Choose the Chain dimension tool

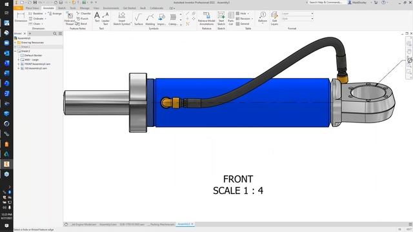35,24
